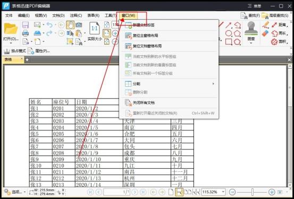
Task: Select continuous page layout icon (highlighted)
Action: pos(179,192)
